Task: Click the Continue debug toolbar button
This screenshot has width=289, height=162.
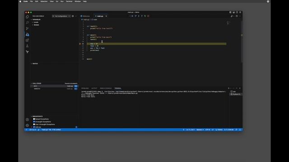Action: coord(132,16)
